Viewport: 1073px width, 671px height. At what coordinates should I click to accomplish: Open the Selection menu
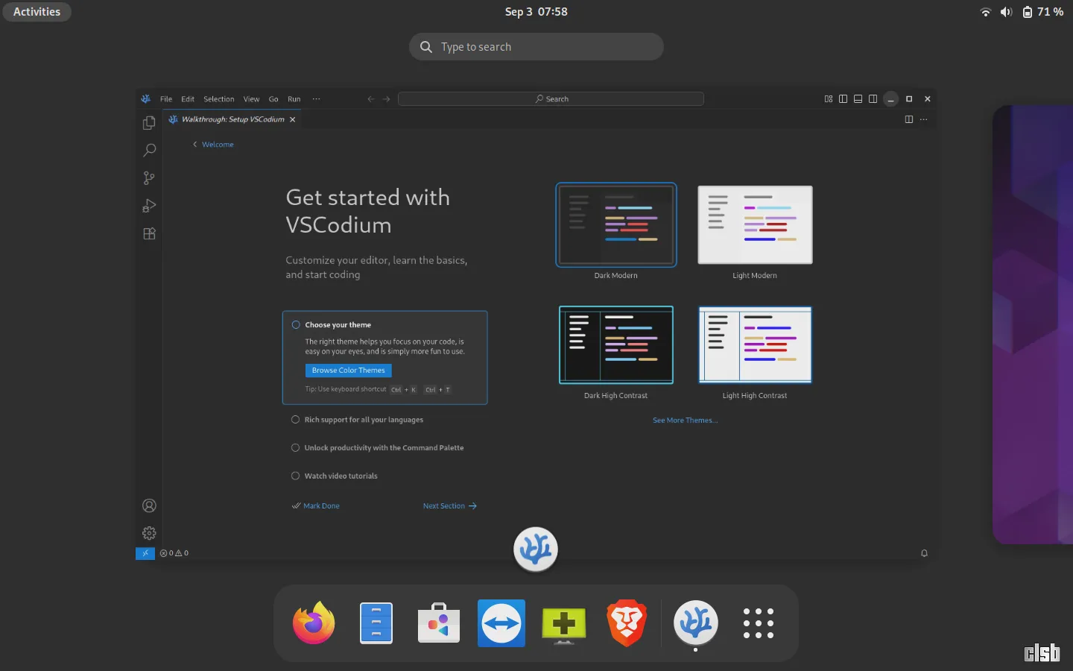pyautogui.click(x=219, y=99)
